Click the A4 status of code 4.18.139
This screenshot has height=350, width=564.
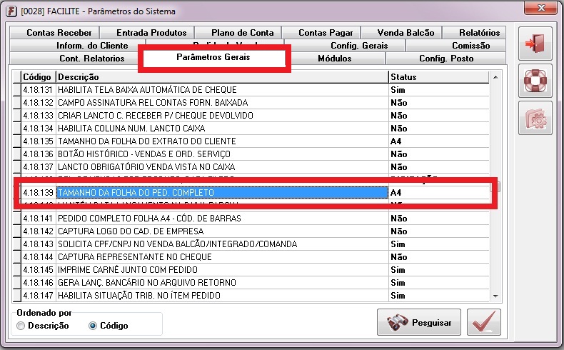pyautogui.click(x=439, y=193)
